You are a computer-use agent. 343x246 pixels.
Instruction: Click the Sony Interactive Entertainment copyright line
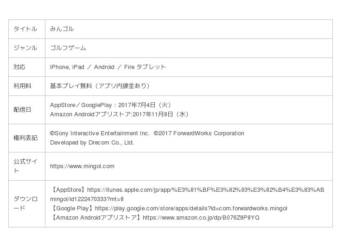coord(147,133)
